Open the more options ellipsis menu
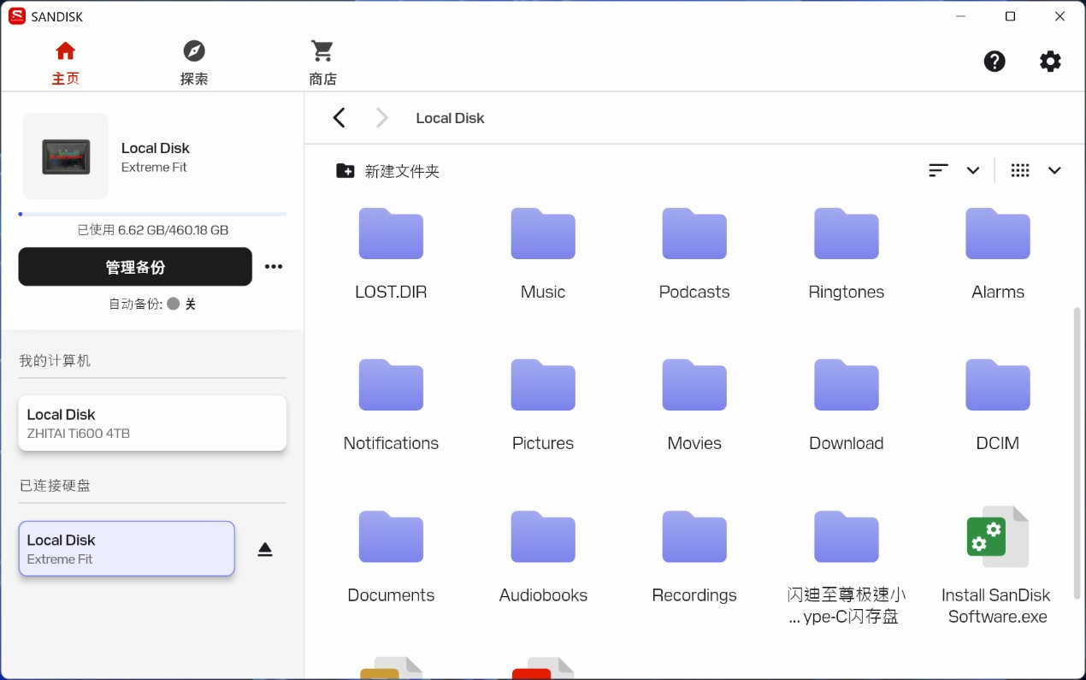Screen dimensions: 1086x680 pos(274,267)
